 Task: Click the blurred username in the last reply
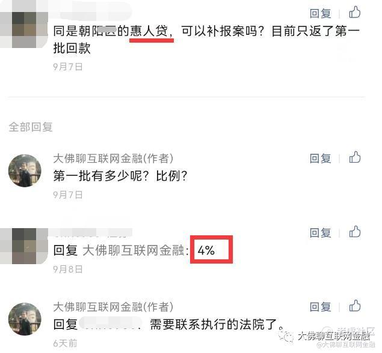(110, 324)
